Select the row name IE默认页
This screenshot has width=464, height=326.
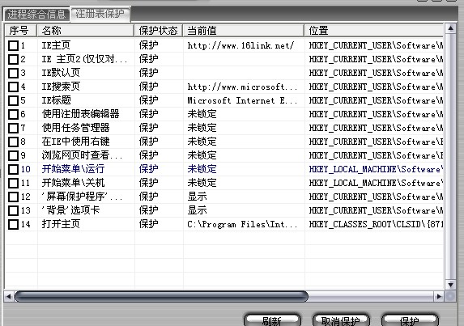click(x=61, y=73)
